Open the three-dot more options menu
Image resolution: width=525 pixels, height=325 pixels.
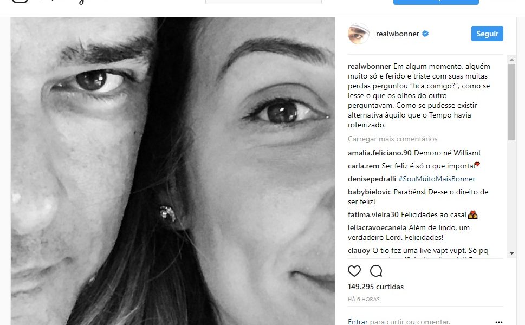(x=498, y=322)
